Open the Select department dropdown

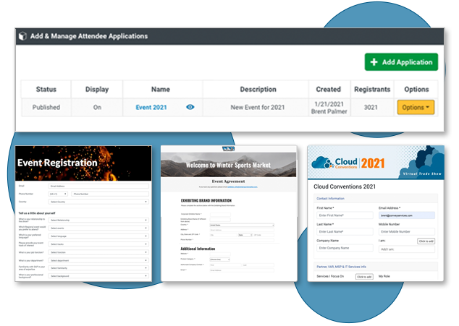(98, 260)
